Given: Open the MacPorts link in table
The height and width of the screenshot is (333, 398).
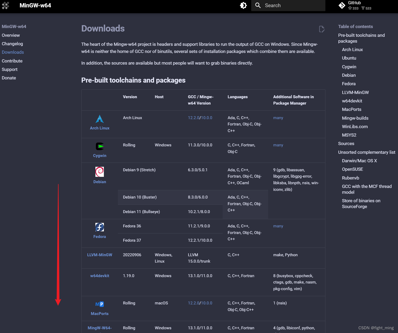Looking at the screenshot, I should point(100,314).
